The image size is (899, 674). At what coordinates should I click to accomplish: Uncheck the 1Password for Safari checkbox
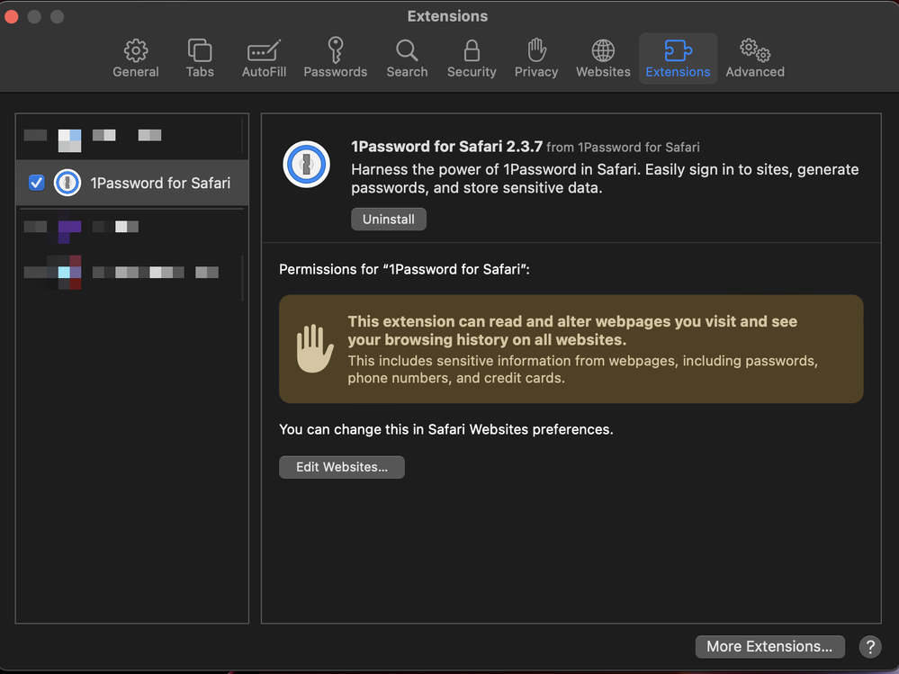[x=37, y=183]
